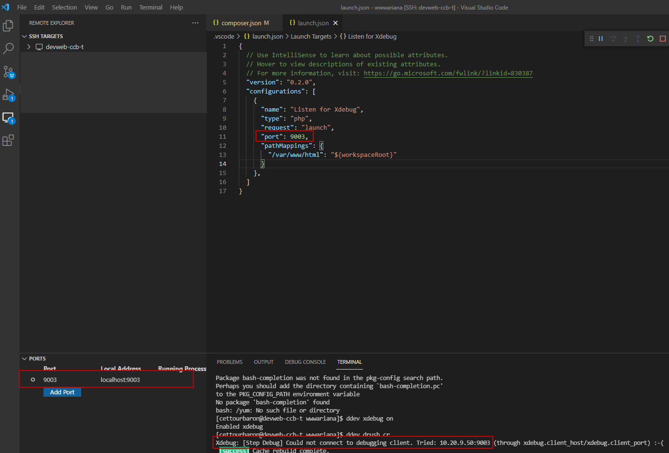The width and height of the screenshot is (669, 453).
Task: Open the Run and Debug sidebar icon
Action: tap(8, 94)
